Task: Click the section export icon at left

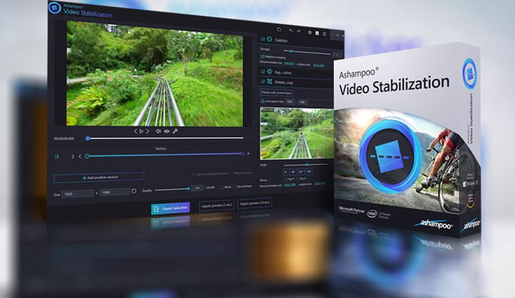Action: pyautogui.click(x=57, y=156)
